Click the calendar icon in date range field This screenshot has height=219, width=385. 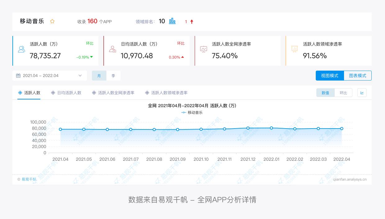18,76
